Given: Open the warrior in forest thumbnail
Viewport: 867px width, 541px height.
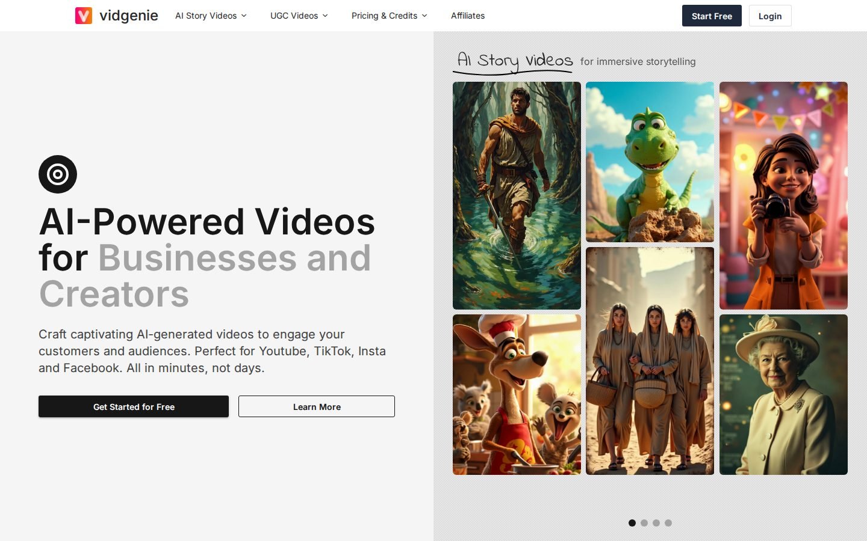Looking at the screenshot, I should [x=517, y=195].
